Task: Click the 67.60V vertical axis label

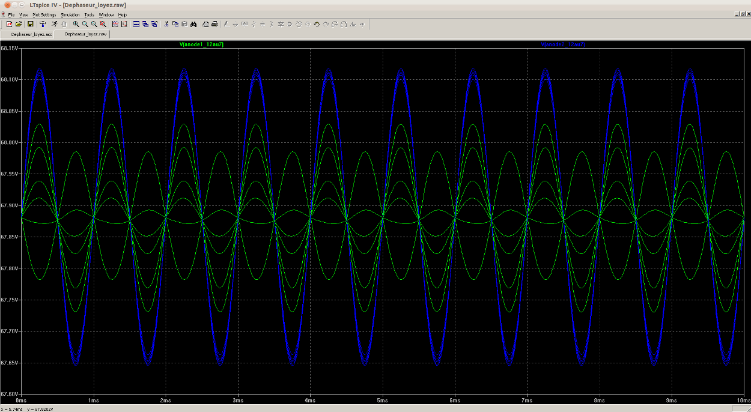Action: coord(9,394)
